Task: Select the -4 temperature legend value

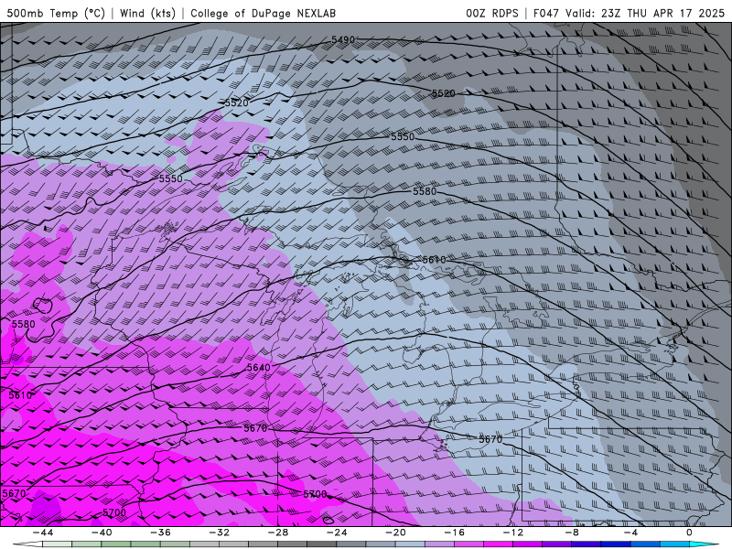Action: (x=630, y=533)
